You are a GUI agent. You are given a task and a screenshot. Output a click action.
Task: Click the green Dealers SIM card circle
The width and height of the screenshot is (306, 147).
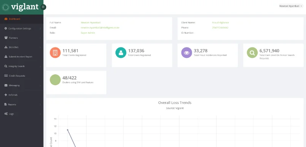[55, 80]
